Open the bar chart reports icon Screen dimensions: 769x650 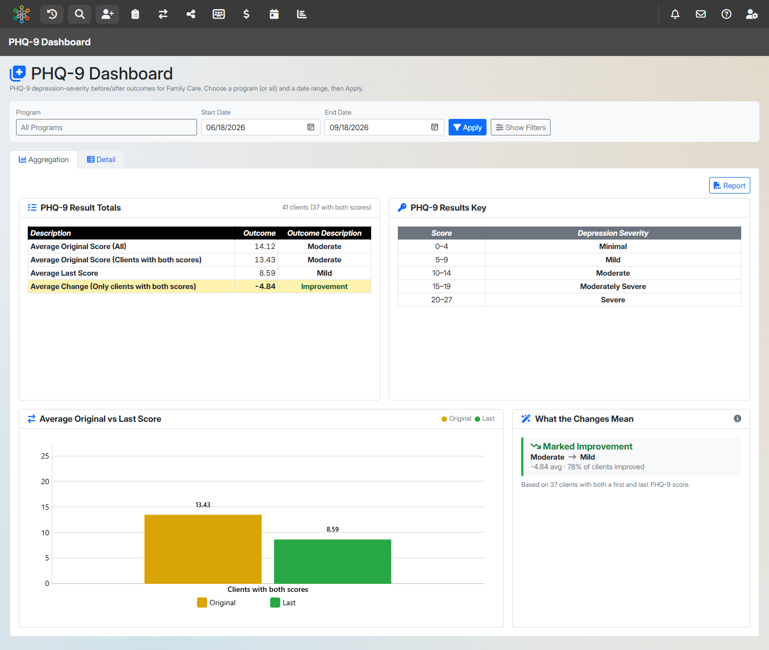[x=302, y=14]
